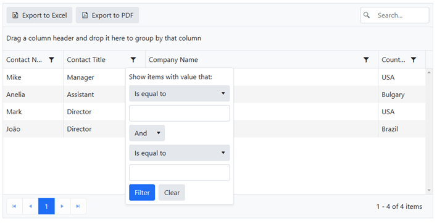Click the group-by drop area text
Image resolution: width=437 pixels, height=223 pixels.
(x=104, y=38)
